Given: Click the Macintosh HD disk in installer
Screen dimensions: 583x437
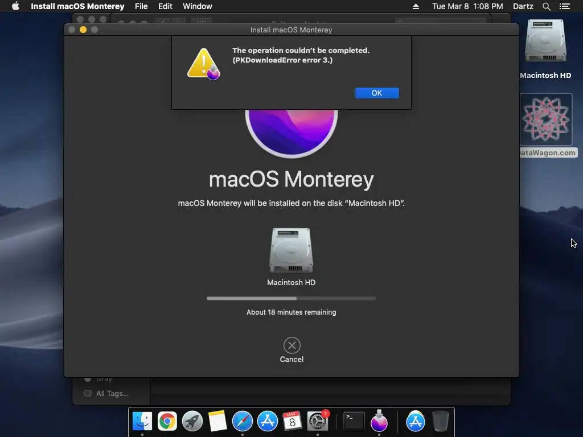Looking at the screenshot, I should point(291,250).
